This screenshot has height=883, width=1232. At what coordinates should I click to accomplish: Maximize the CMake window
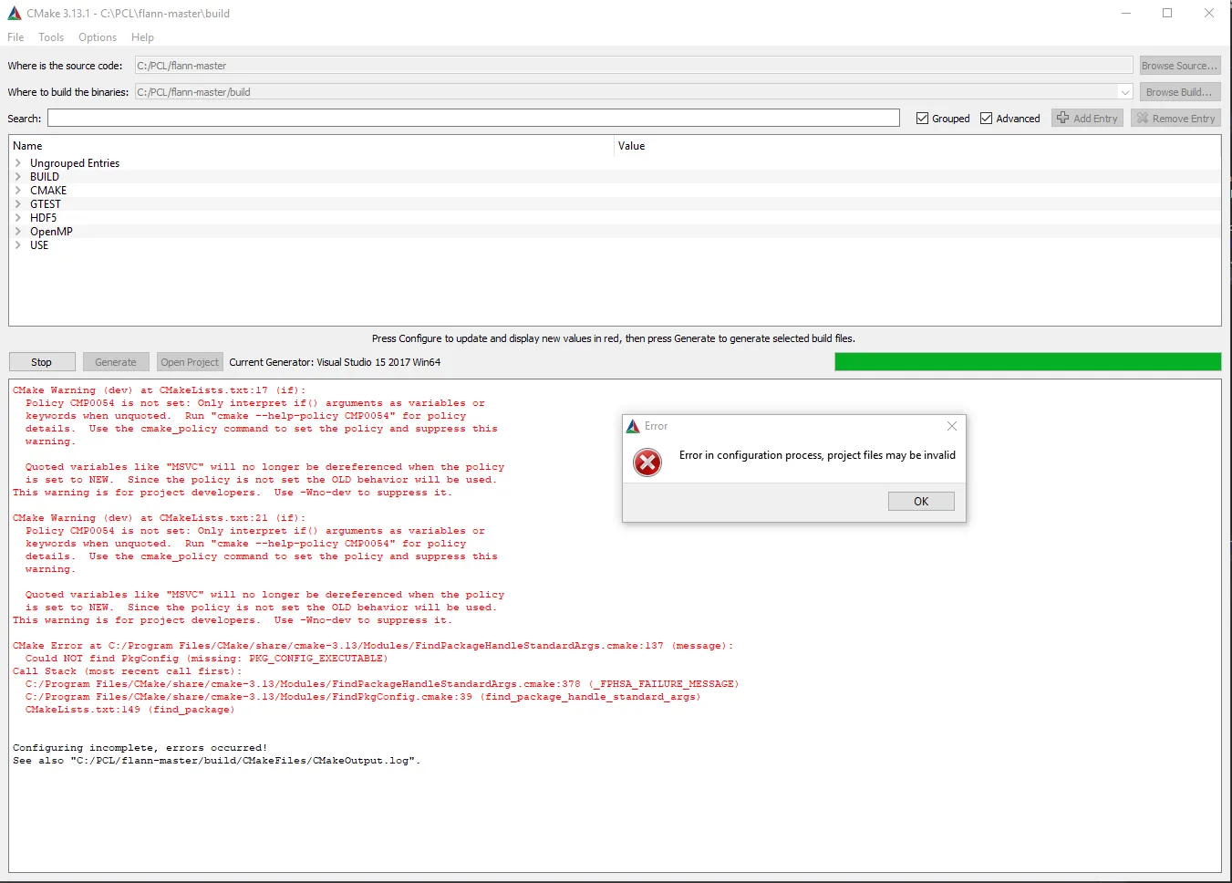click(x=1167, y=14)
